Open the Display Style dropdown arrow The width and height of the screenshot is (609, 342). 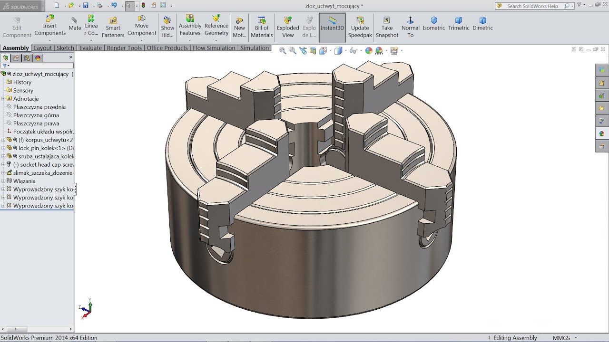(345, 50)
